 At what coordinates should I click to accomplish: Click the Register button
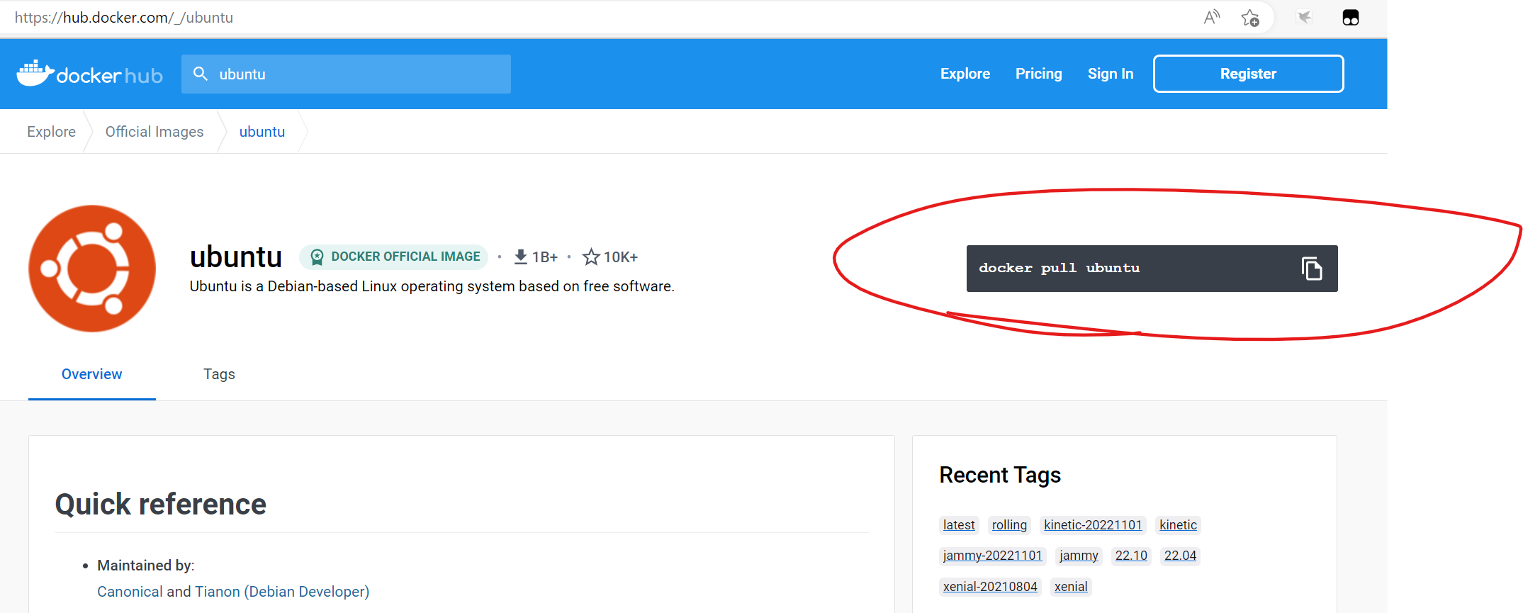pos(1248,74)
